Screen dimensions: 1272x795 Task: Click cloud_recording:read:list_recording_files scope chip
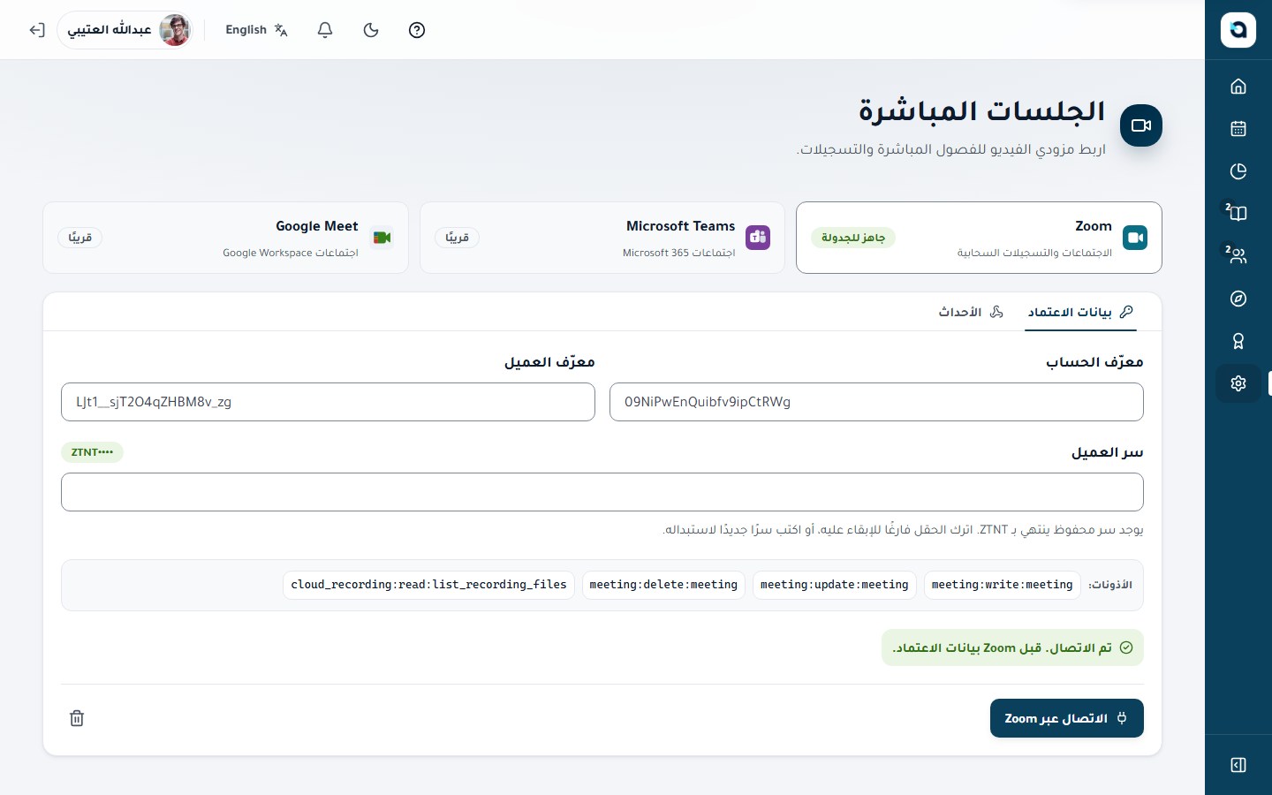(x=428, y=585)
